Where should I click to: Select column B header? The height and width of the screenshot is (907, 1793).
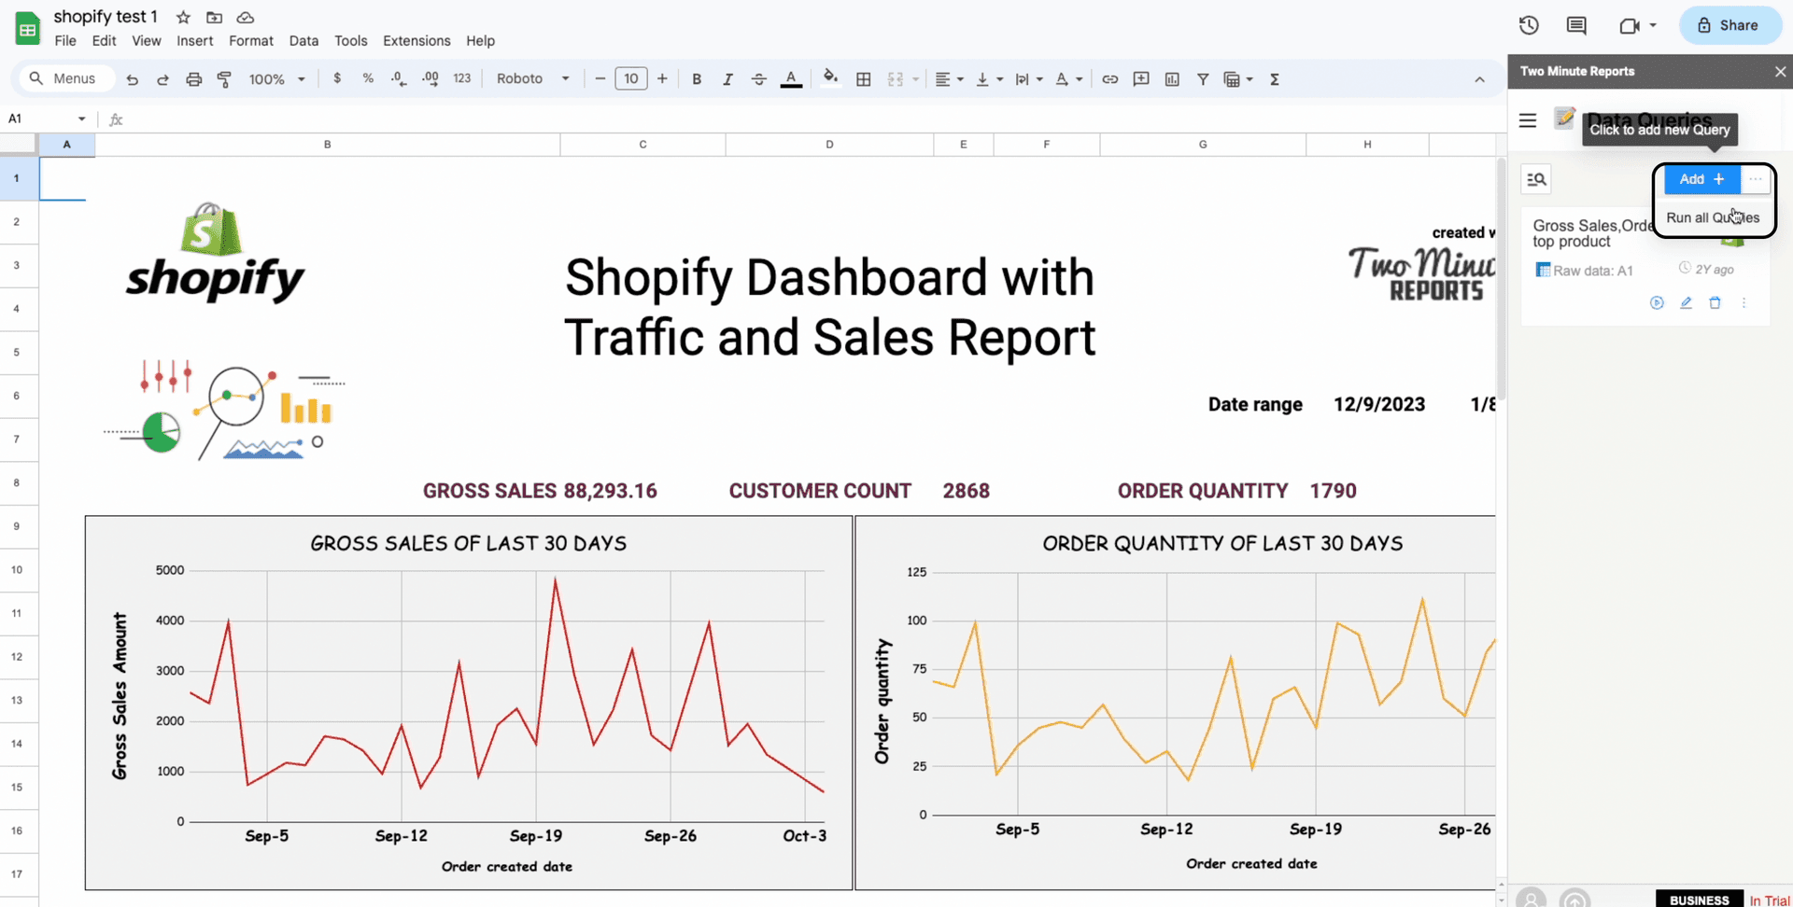click(x=327, y=145)
